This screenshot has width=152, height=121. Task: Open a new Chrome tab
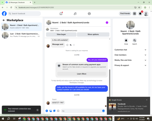pos(35,2)
